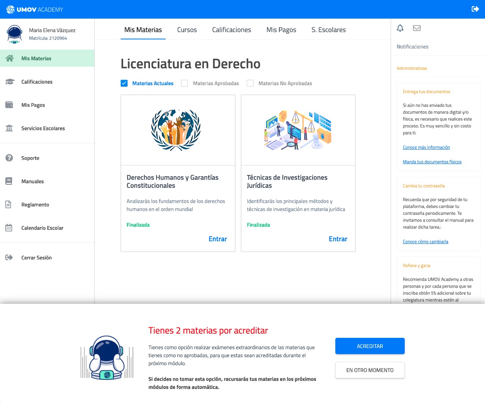This screenshot has height=403, width=485.
Task: Switch to the Cursos tab
Action: [187, 30]
